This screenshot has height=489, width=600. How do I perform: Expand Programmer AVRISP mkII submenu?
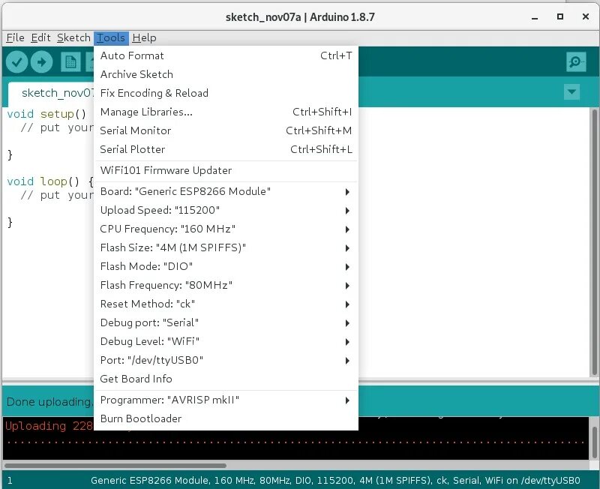click(x=226, y=400)
